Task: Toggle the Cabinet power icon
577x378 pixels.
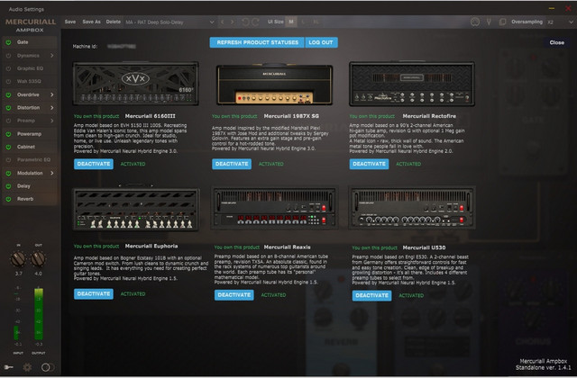Action: [x=8, y=147]
